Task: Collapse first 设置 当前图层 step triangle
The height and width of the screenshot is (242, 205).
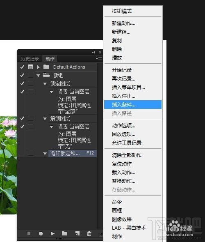Action: point(51,92)
